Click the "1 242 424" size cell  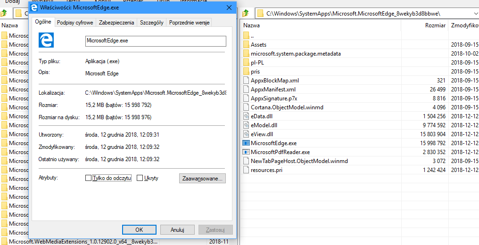click(434, 170)
